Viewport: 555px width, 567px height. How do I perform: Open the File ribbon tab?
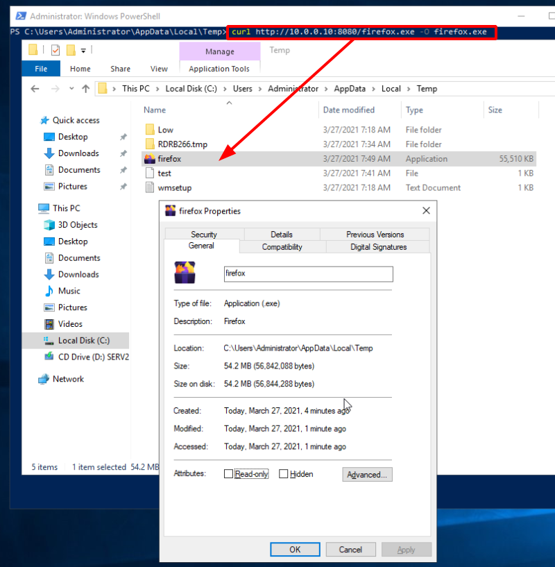(x=41, y=69)
